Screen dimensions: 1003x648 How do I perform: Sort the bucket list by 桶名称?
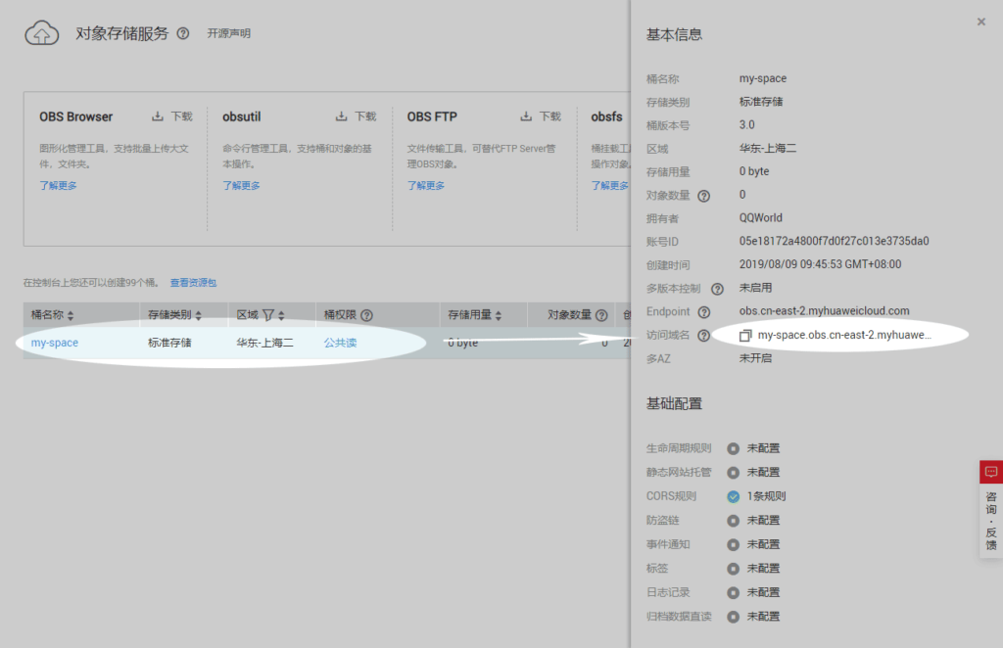[x=71, y=315]
